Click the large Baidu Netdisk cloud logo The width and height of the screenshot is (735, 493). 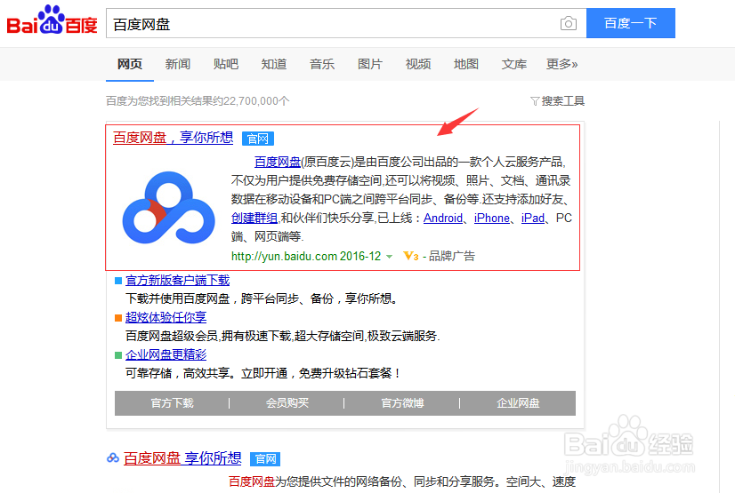(168, 207)
